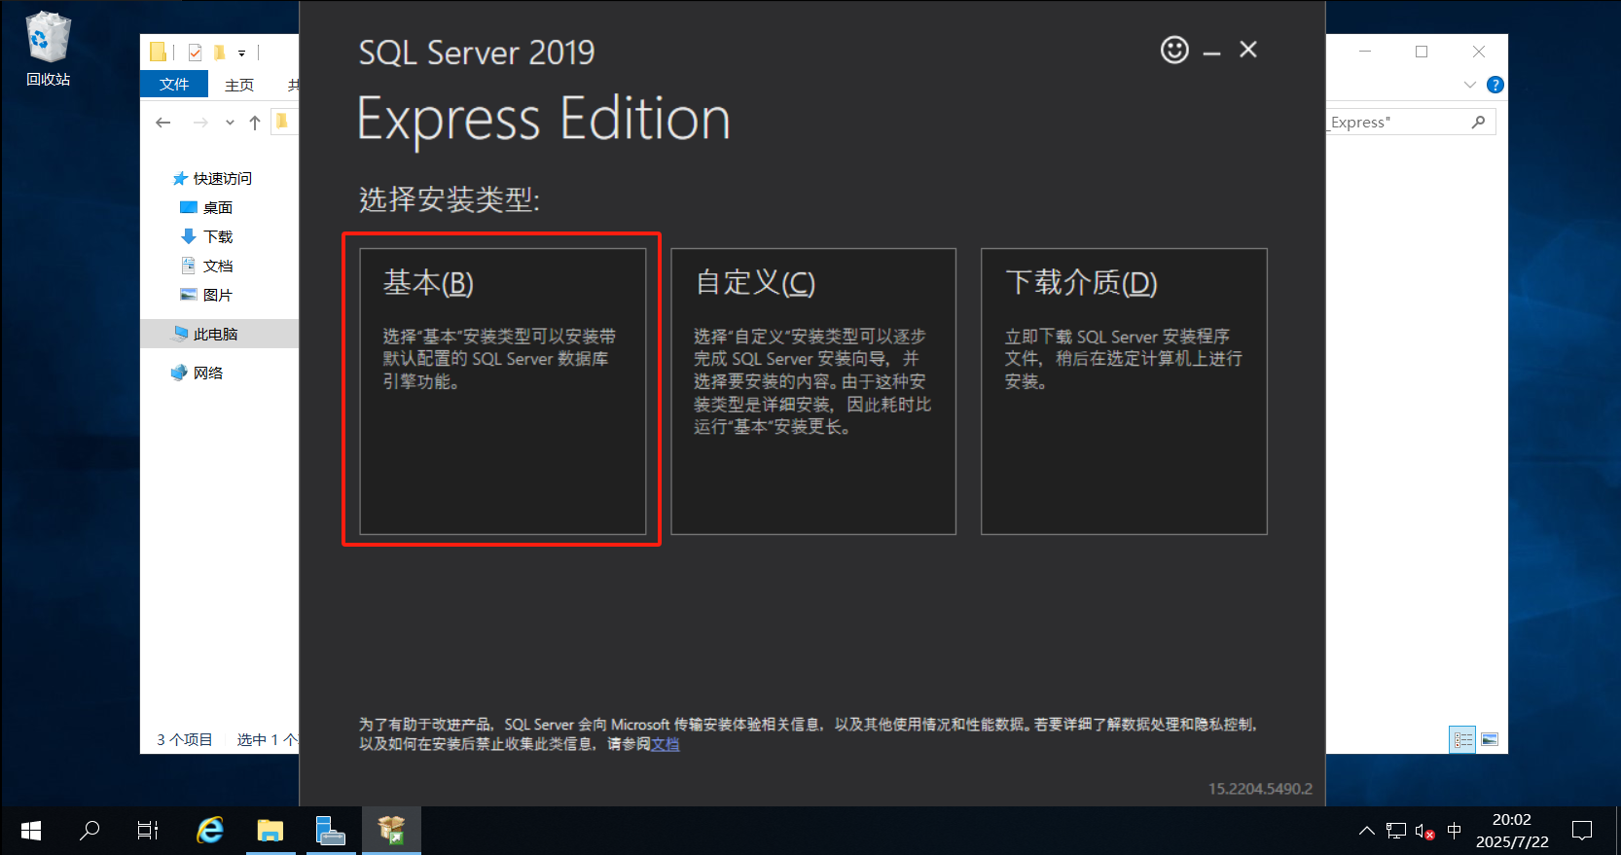Open File Explorer from taskbar
The width and height of the screenshot is (1621, 855).
[x=270, y=831]
